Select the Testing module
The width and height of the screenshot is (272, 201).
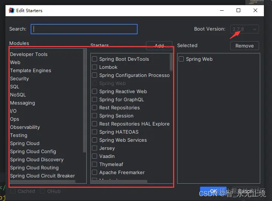[19, 135]
